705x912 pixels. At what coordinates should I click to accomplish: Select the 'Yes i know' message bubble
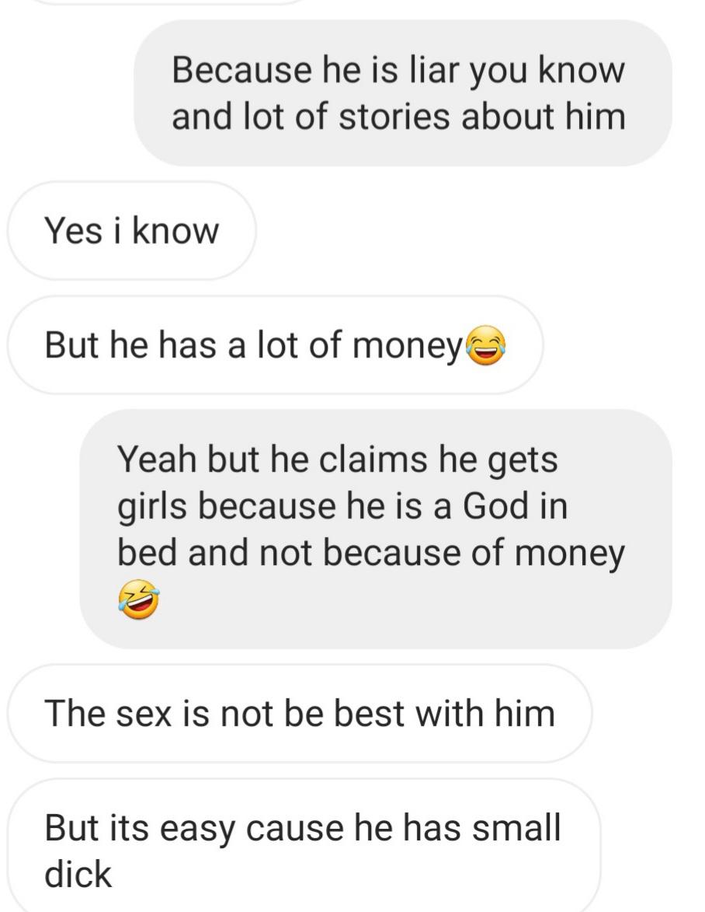pyautogui.click(x=131, y=230)
